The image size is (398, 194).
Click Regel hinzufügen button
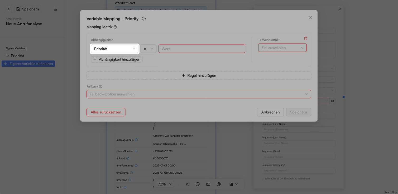(199, 75)
